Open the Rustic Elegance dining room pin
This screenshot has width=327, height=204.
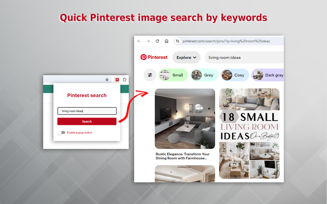[x=185, y=119]
